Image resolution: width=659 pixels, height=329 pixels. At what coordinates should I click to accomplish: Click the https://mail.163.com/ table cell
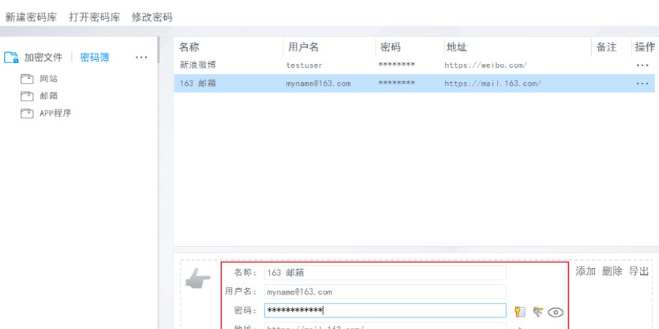coord(492,84)
